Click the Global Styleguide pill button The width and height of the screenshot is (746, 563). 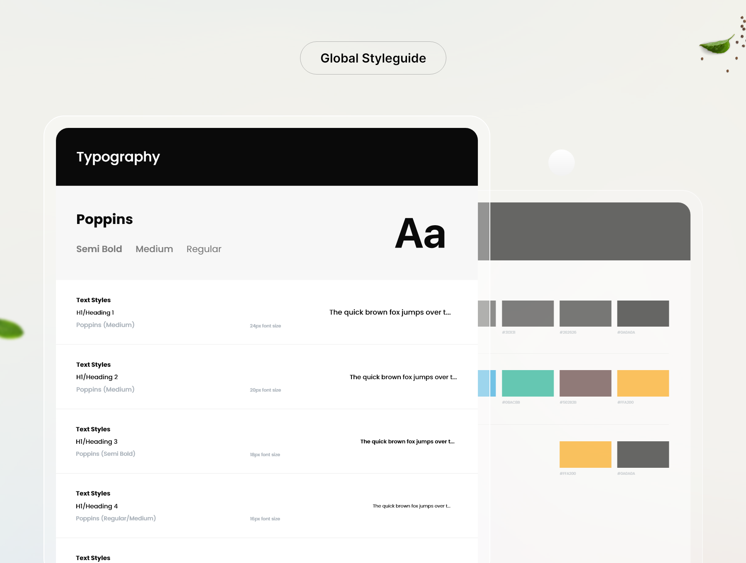(x=373, y=58)
